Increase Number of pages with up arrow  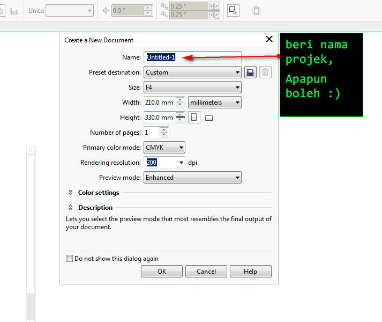coord(164,130)
